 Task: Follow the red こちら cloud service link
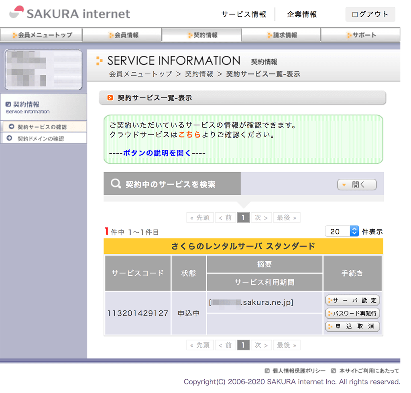(189, 134)
